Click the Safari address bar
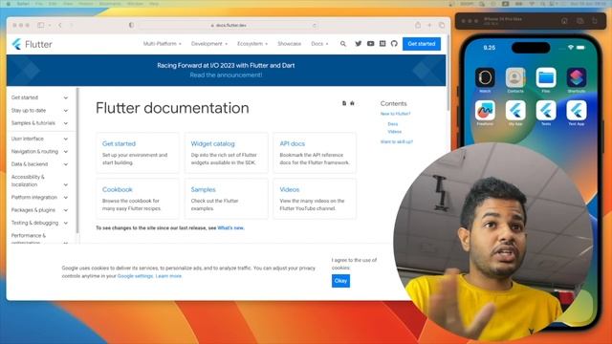This screenshot has height=344, width=612. click(x=229, y=26)
